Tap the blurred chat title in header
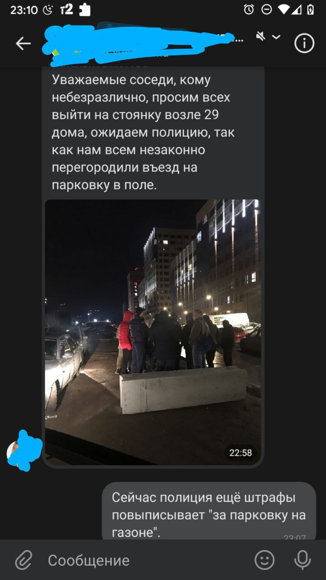Screen dimensions: 326x580 click(140, 40)
